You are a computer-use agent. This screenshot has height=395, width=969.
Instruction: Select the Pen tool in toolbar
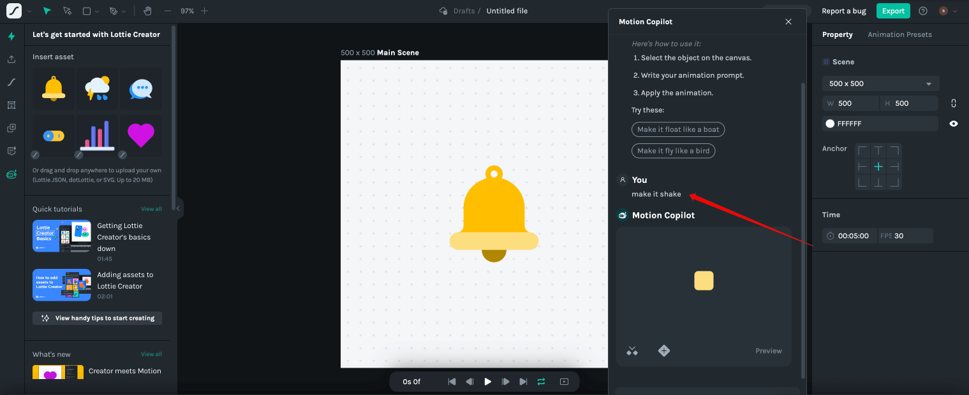coord(114,11)
